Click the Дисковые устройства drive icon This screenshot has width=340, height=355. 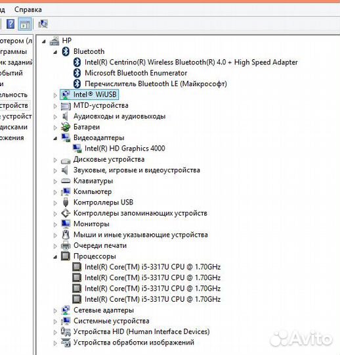pyautogui.click(x=66, y=161)
